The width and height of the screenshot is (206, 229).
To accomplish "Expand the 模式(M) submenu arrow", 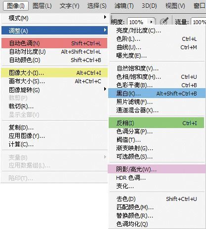I will [x=105, y=17].
